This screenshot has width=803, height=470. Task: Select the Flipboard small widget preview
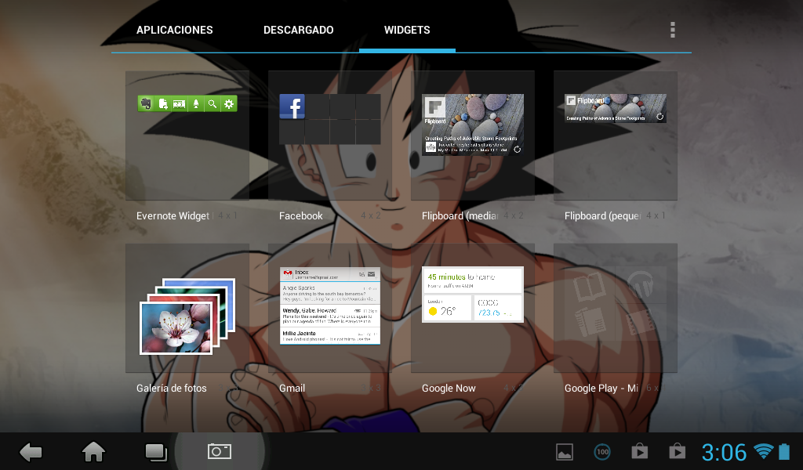[x=615, y=108]
